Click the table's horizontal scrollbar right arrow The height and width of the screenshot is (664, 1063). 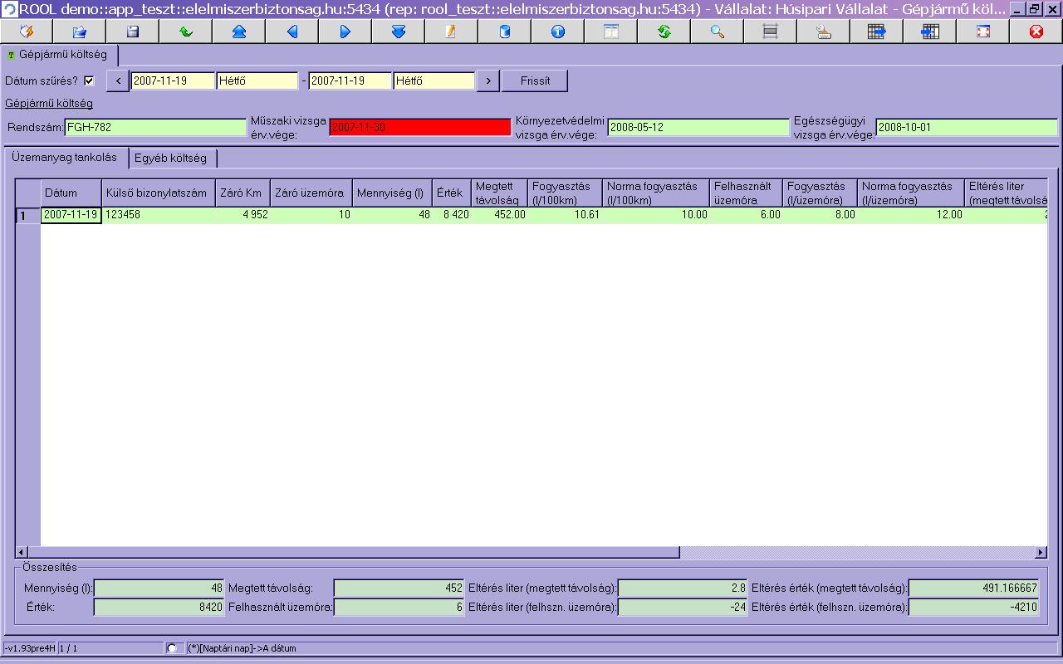(x=1041, y=552)
